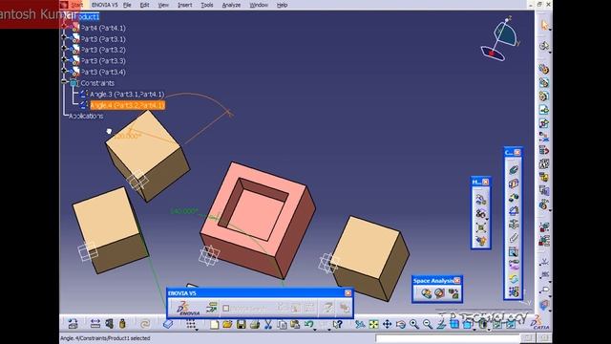
Task: Select Part3 (Part3.4) in the tree
Action: click(x=103, y=72)
